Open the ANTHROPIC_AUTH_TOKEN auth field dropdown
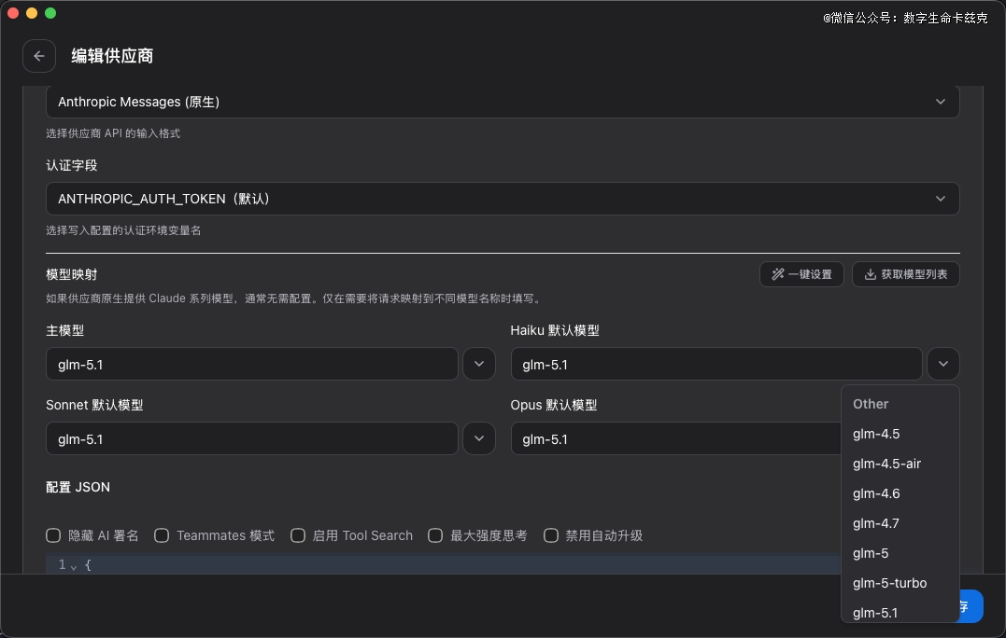Screen dimensions: 1006x638 pyautogui.click(x=503, y=199)
